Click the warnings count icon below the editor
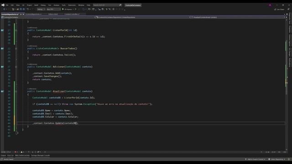Image resolution: width=292 pixels, height=164 pixels. click(22, 152)
